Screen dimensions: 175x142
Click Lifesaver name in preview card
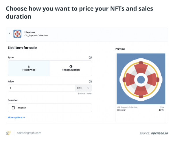click(x=121, y=110)
